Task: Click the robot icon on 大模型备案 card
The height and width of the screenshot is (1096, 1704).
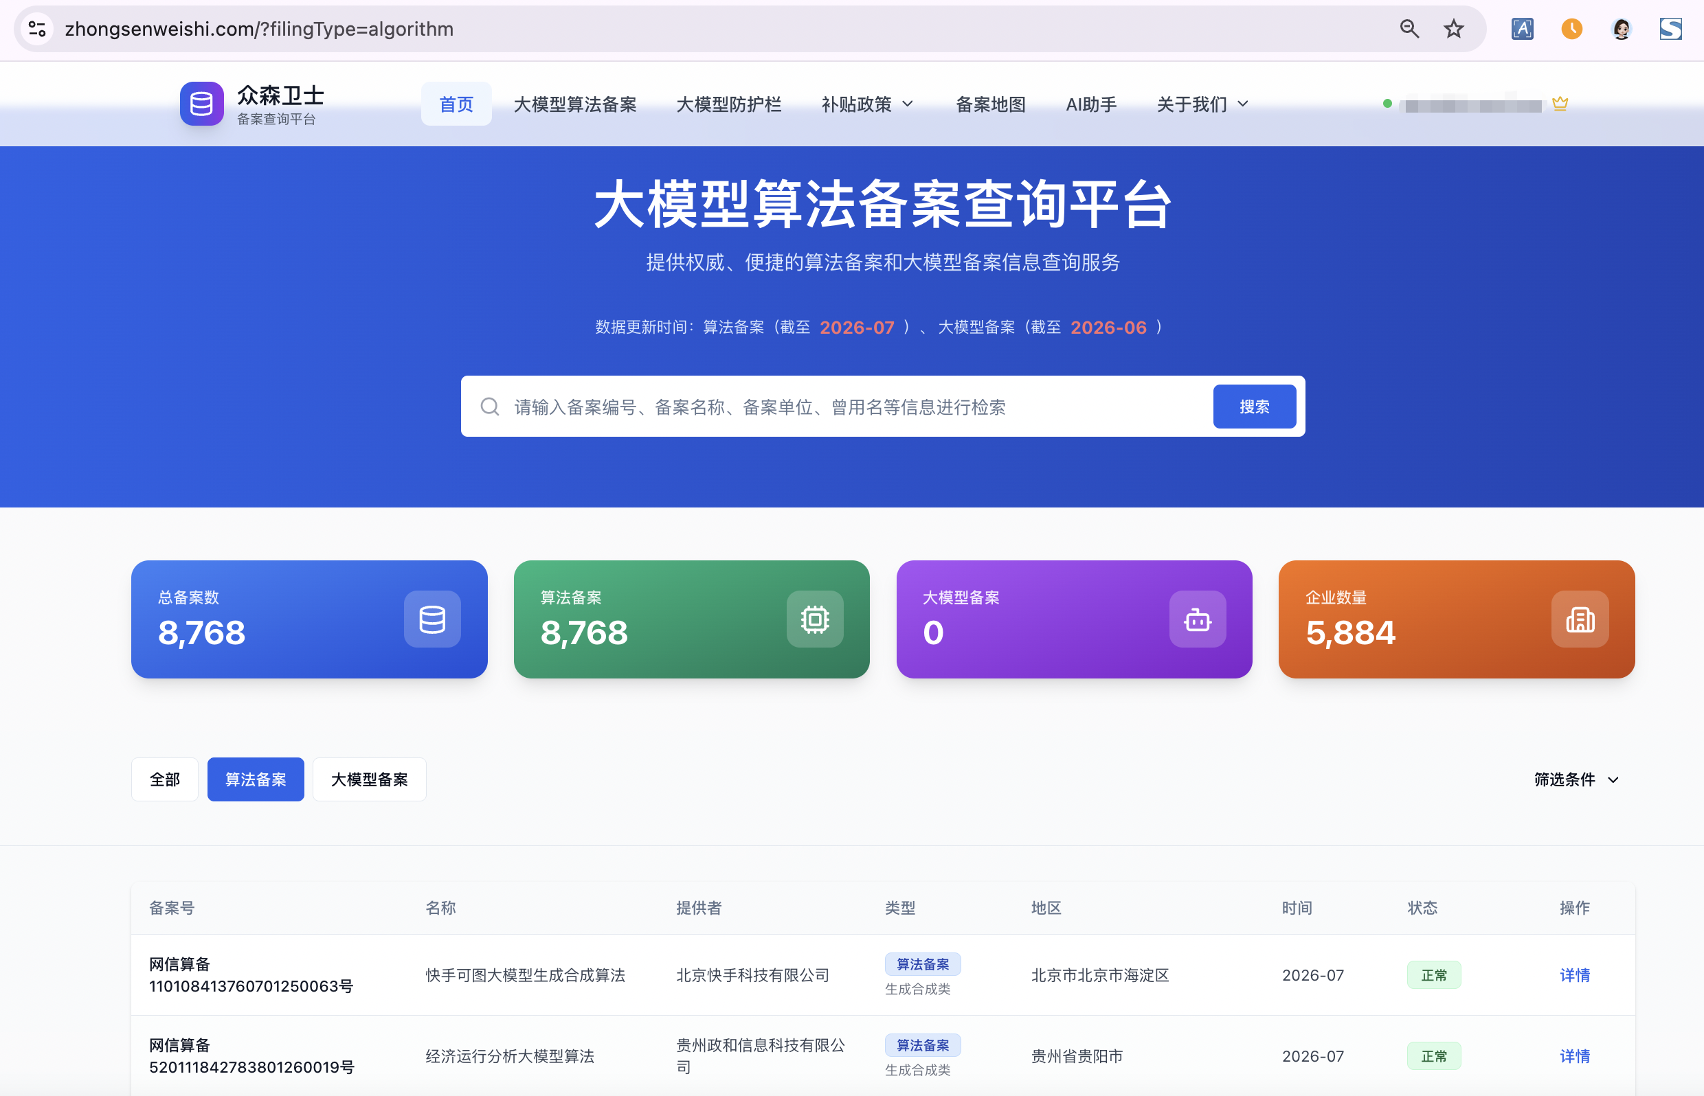Action: (x=1197, y=619)
